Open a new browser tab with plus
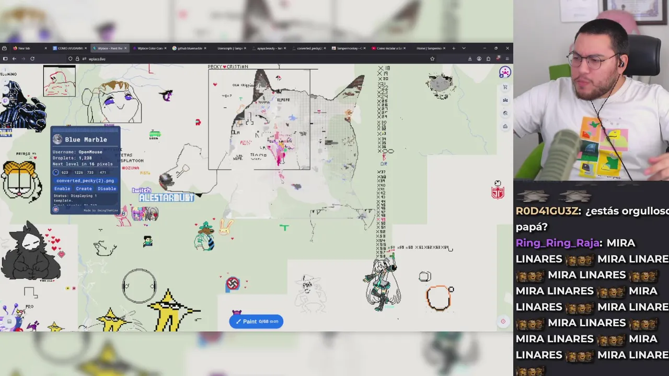The width and height of the screenshot is (669, 376). pyautogui.click(x=454, y=48)
